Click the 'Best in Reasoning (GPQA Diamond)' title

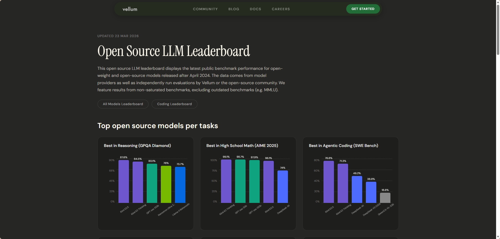coord(137,146)
